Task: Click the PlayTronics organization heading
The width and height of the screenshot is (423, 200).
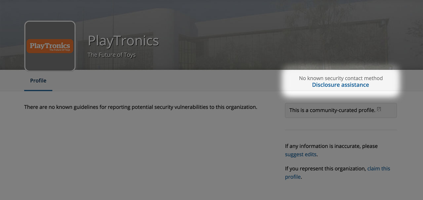Action: [x=123, y=41]
